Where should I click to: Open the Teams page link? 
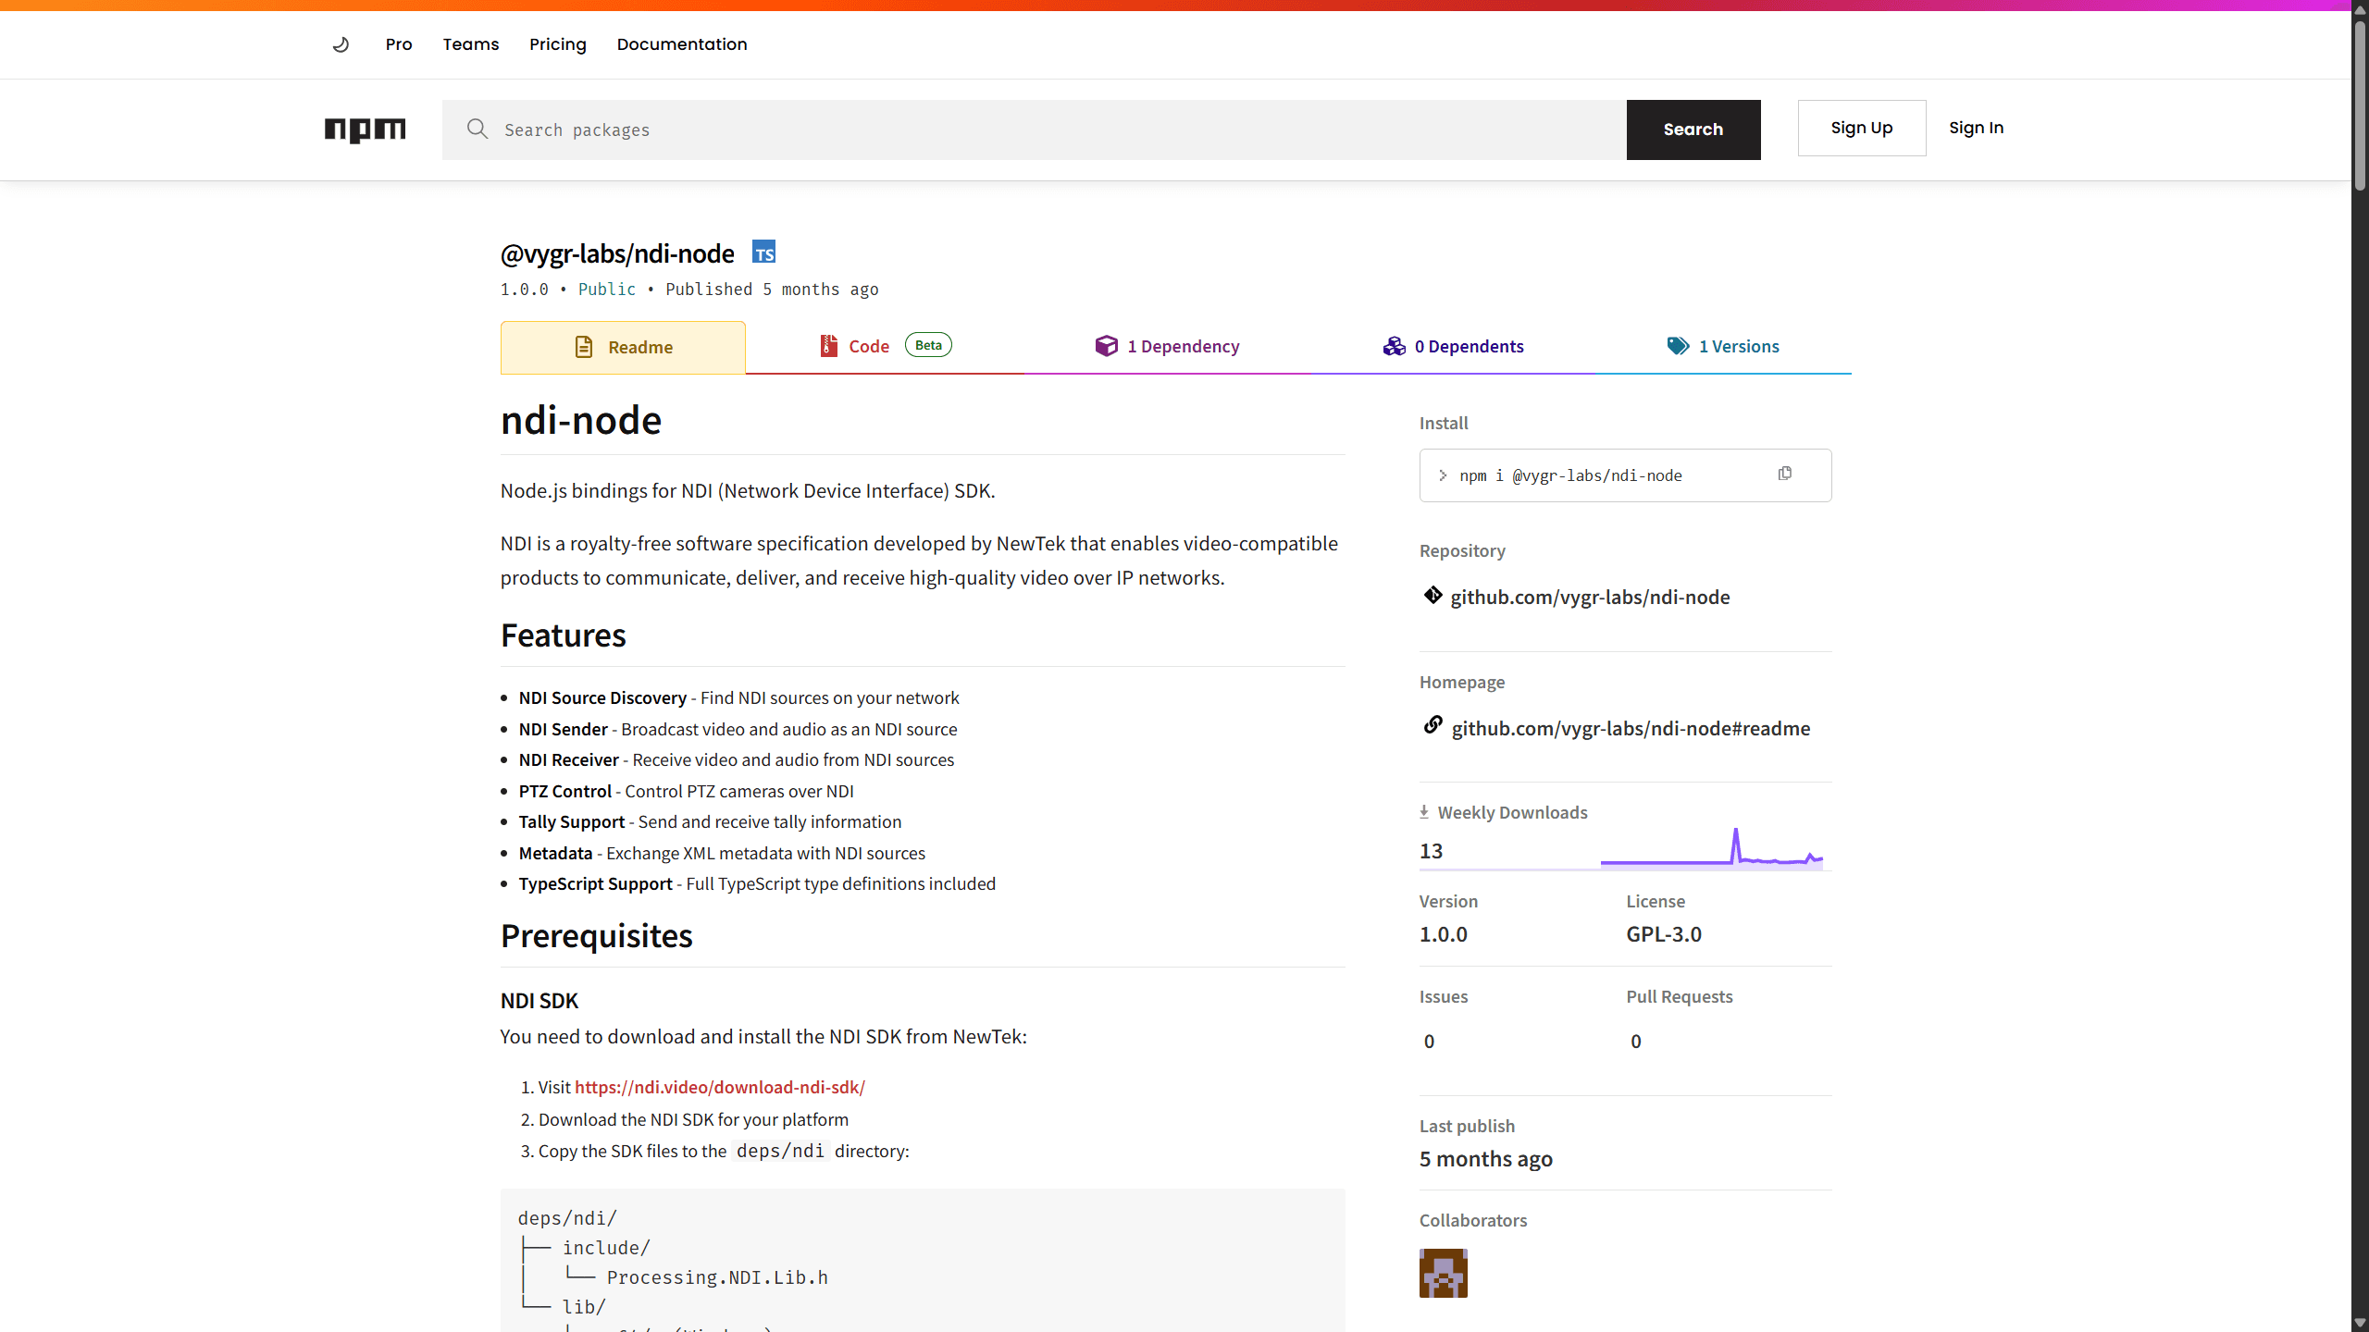point(471,44)
